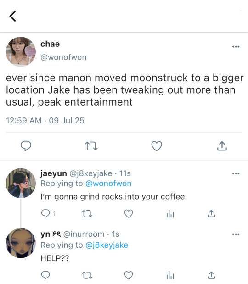Screen dimensions: 248x284
Task: Like chae's main tweet
Action: pos(157,146)
